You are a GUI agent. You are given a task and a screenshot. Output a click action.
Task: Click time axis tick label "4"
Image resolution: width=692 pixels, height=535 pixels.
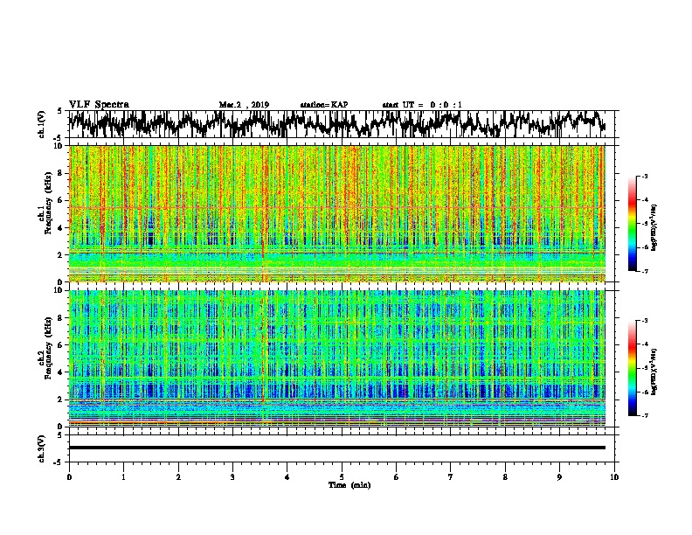coord(287,476)
